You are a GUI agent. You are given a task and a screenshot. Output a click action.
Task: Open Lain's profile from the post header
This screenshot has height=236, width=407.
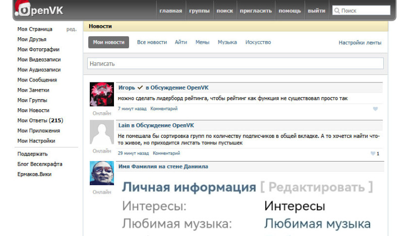coord(124,125)
